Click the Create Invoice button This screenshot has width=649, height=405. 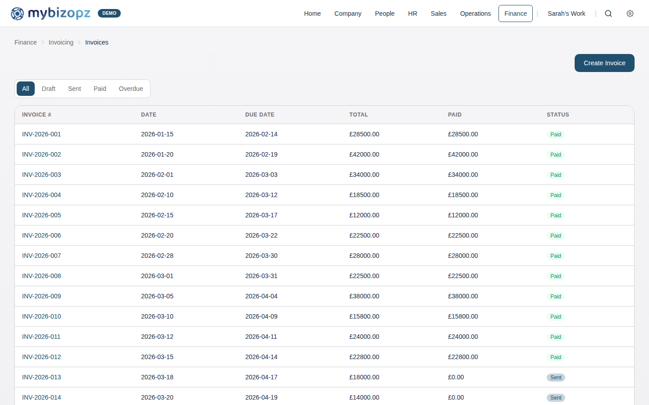pos(604,63)
